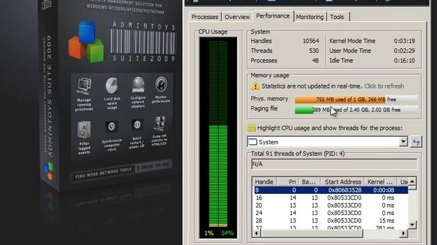This screenshot has height=245, width=437.
Task: Sort threads by Handle column
Action: click(x=264, y=182)
